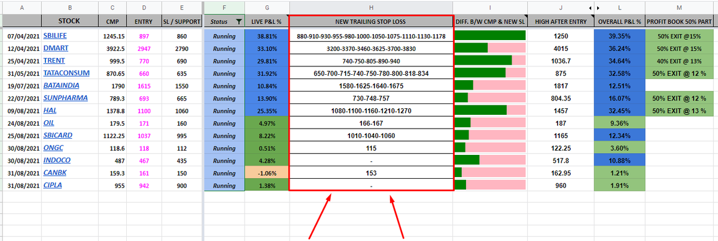Open the TATACONSUM stock link
Viewport: 718px width, 241px height.
tap(66, 73)
